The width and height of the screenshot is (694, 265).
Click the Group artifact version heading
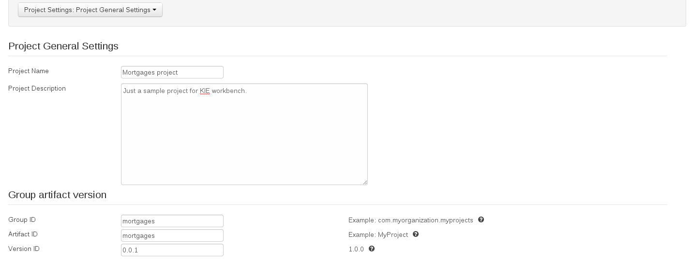point(57,195)
